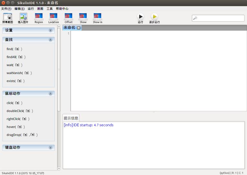
Task: Click the camera icon inside hover( )
Action: pyautogui.click(x=20, y=127)
